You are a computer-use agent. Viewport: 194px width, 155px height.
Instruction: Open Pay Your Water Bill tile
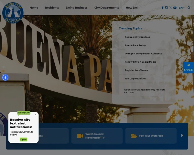coord(151,136)
